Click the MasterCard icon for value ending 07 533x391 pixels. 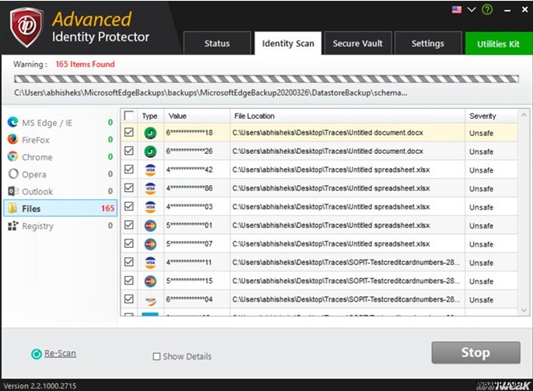coord(150,244)
